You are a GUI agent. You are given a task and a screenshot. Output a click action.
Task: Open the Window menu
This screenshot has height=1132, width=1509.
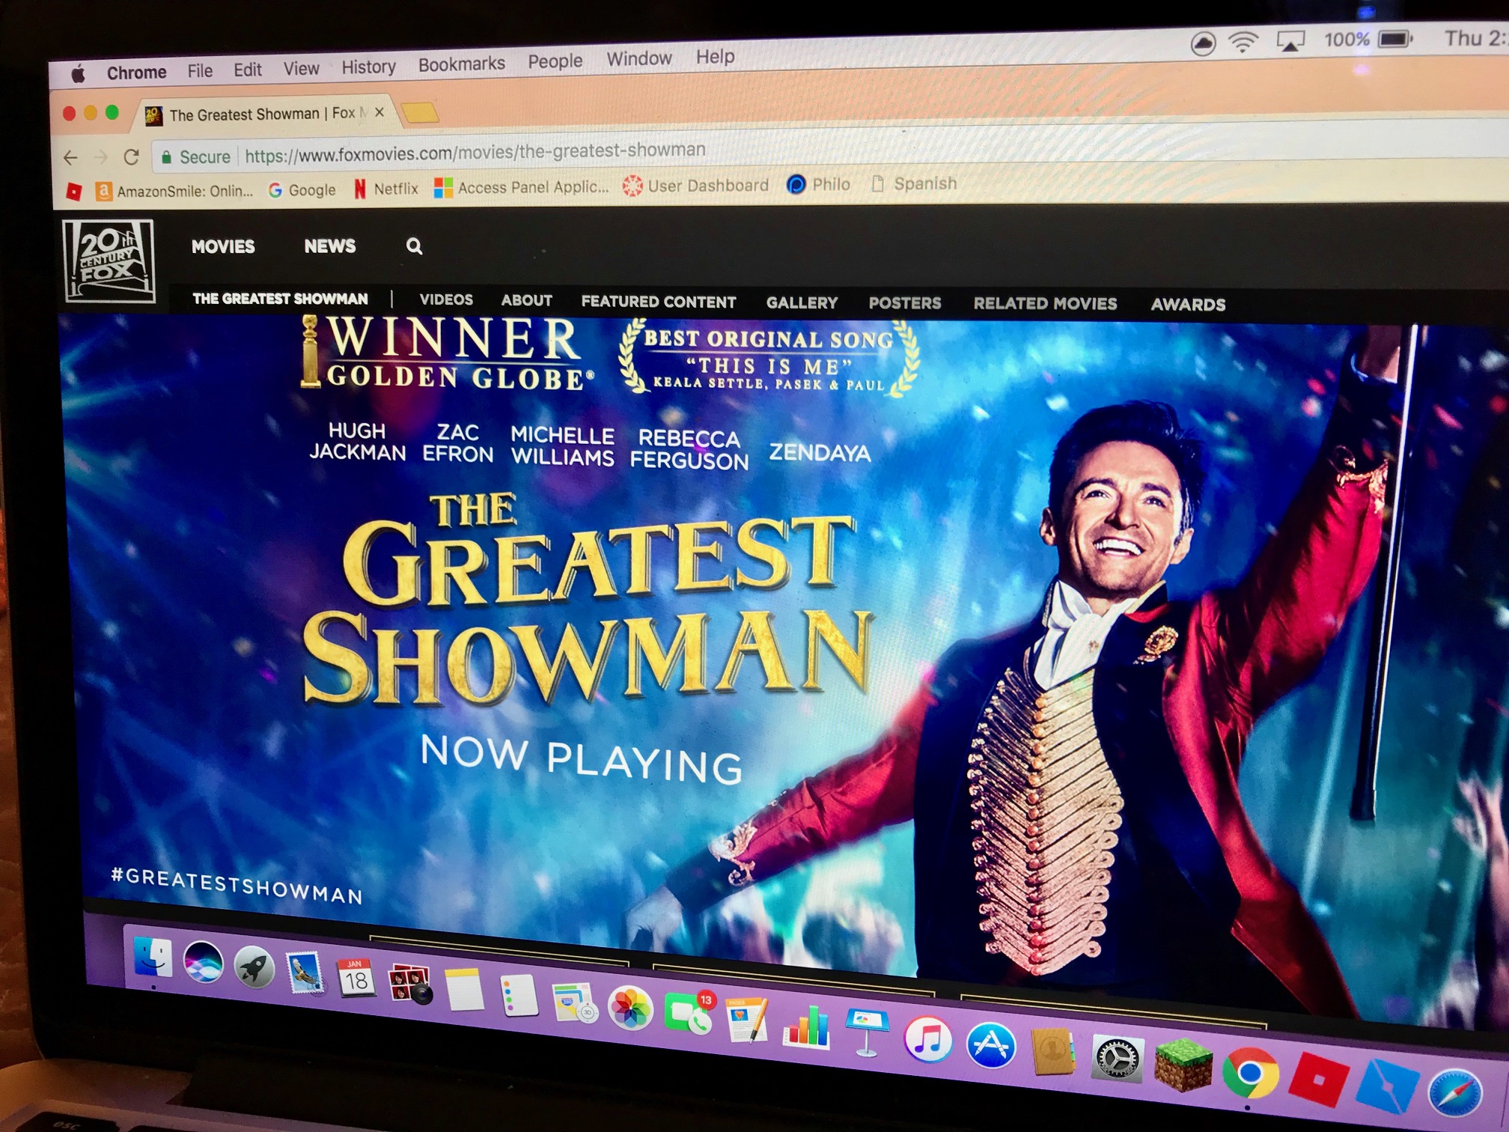[x=639, y=58]
